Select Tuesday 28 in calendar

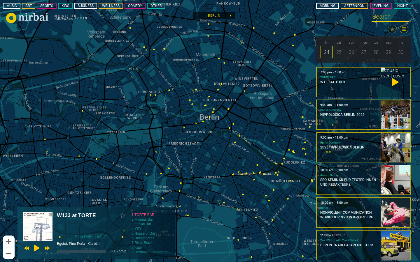[x=376, y=52]
